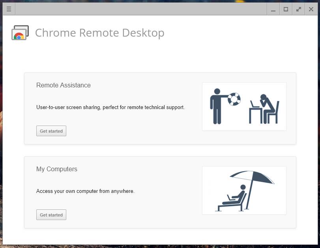320x248 pixels.
Task: Click the Chrome Remote Desktop logo icon
Action: click(x=20, y=33)
